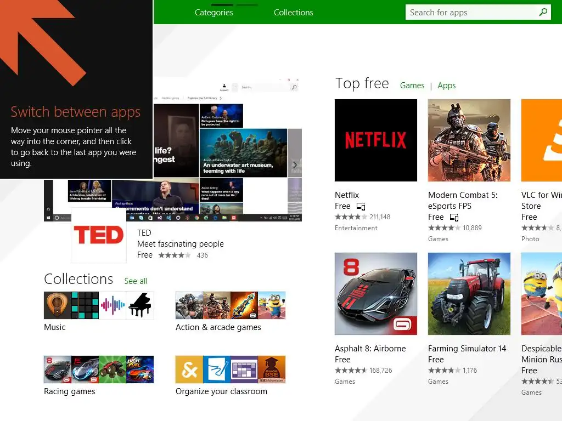Open Action & arcade games collection label
The image size is (562, 421).
point(218,327)
